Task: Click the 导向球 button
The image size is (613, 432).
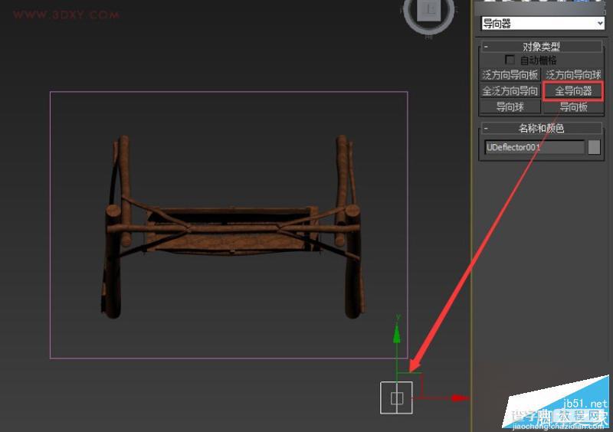Action: pos(510,106)
